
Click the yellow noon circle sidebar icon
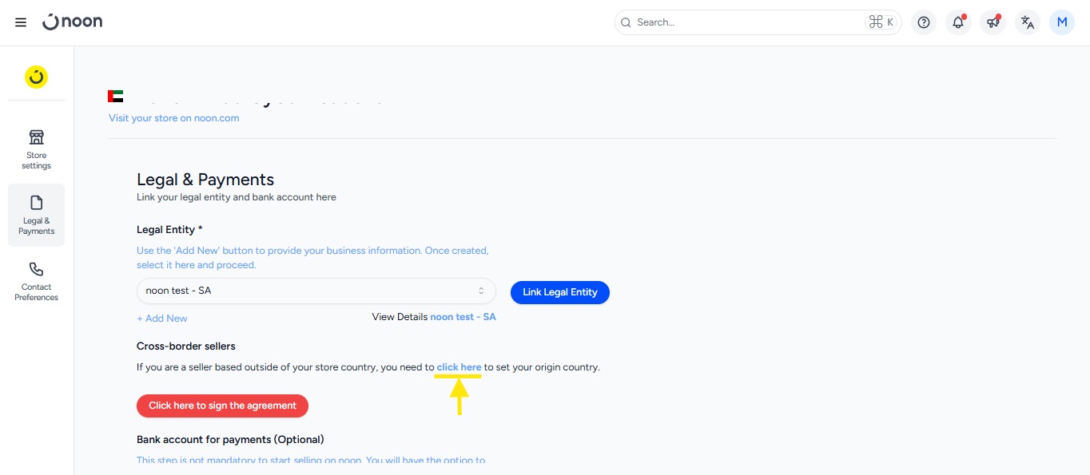[36, 77]
